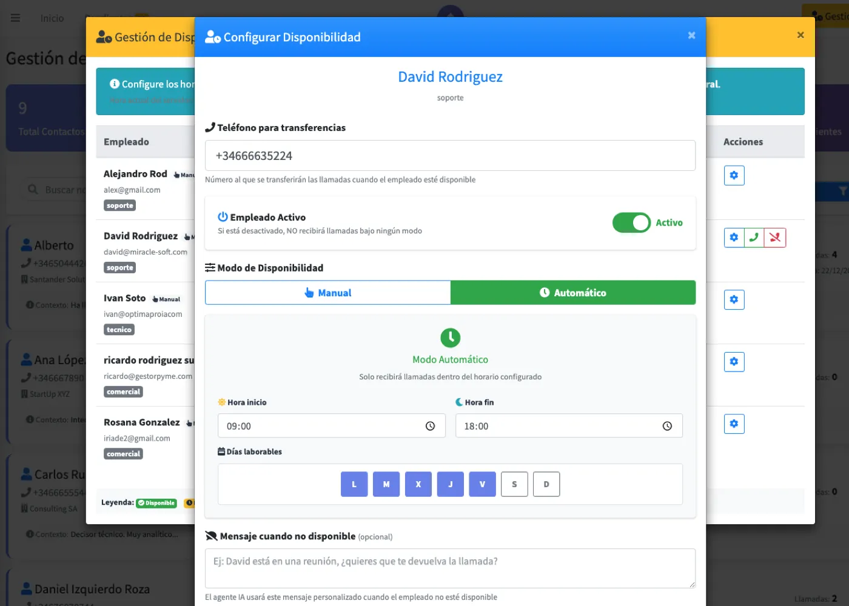Disable Monday (L) working day
This screenshot has height=606, width=849.
(x=354, y=484)
